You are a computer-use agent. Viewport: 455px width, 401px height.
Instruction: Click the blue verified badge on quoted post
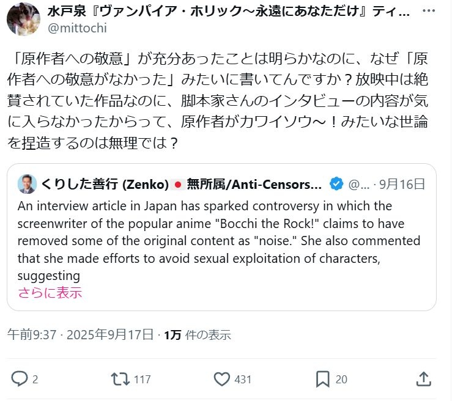336,183
